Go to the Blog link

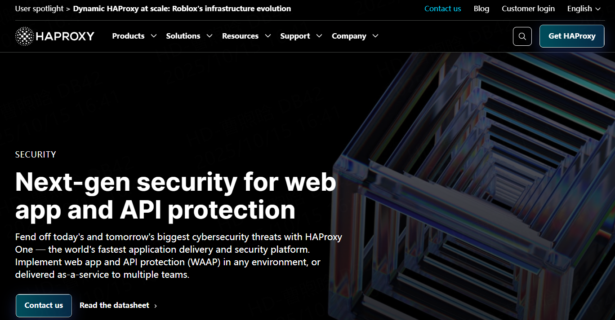481,9
